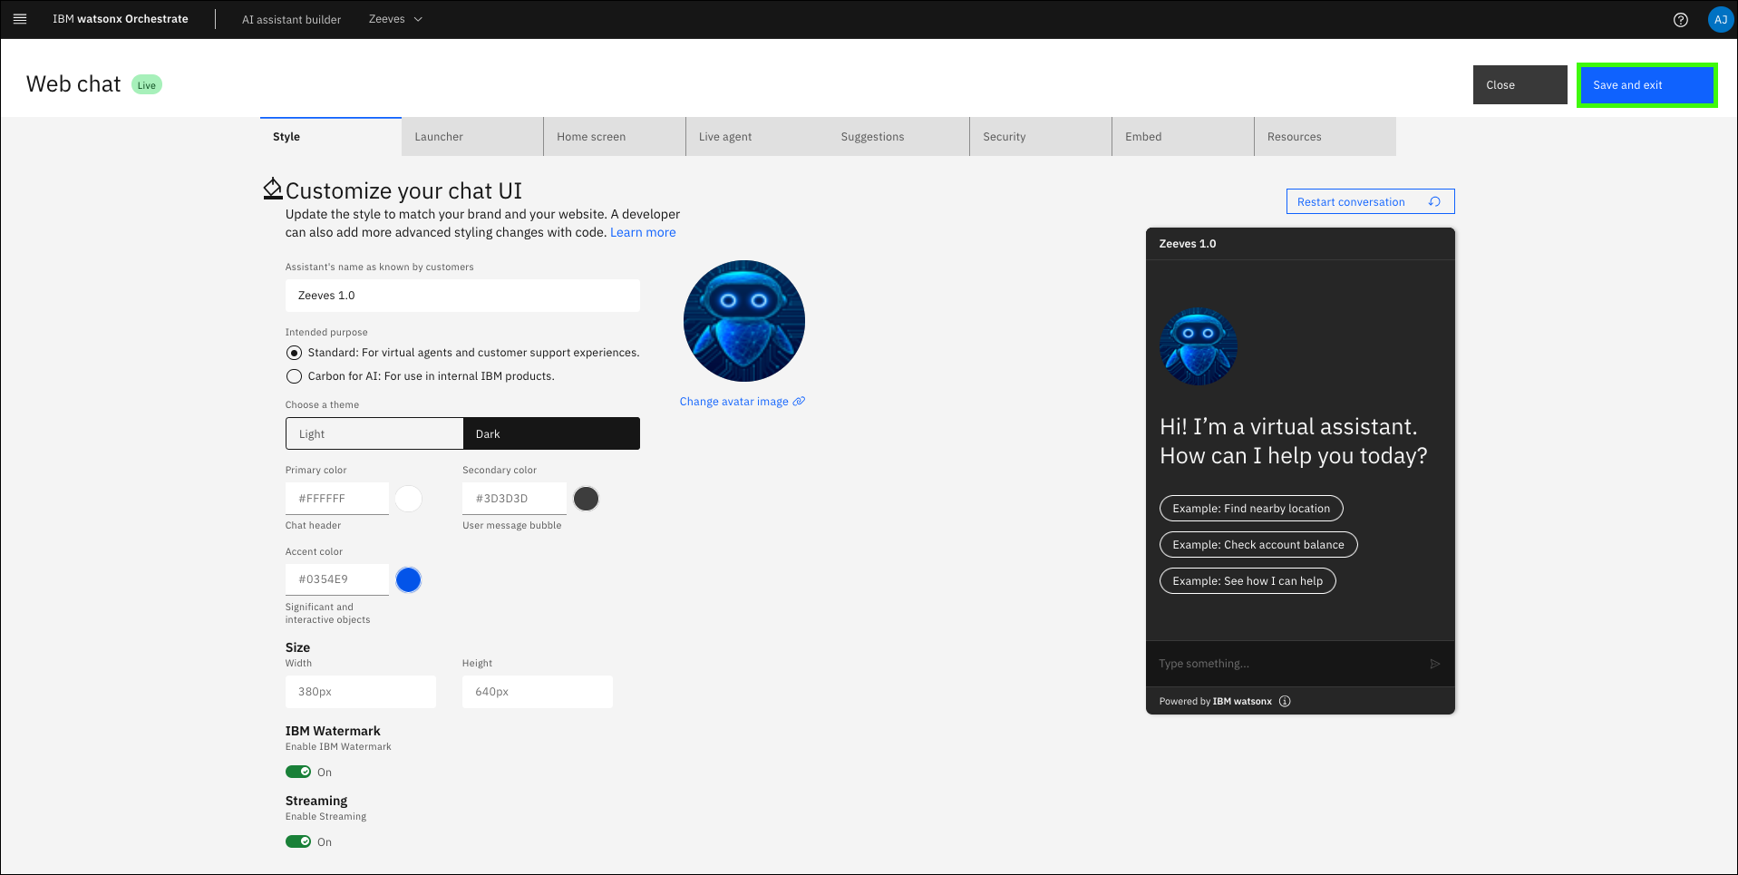Select Standard intended purpose radio button
Viewport: 1738px width, 875px height.
(294, 353)
